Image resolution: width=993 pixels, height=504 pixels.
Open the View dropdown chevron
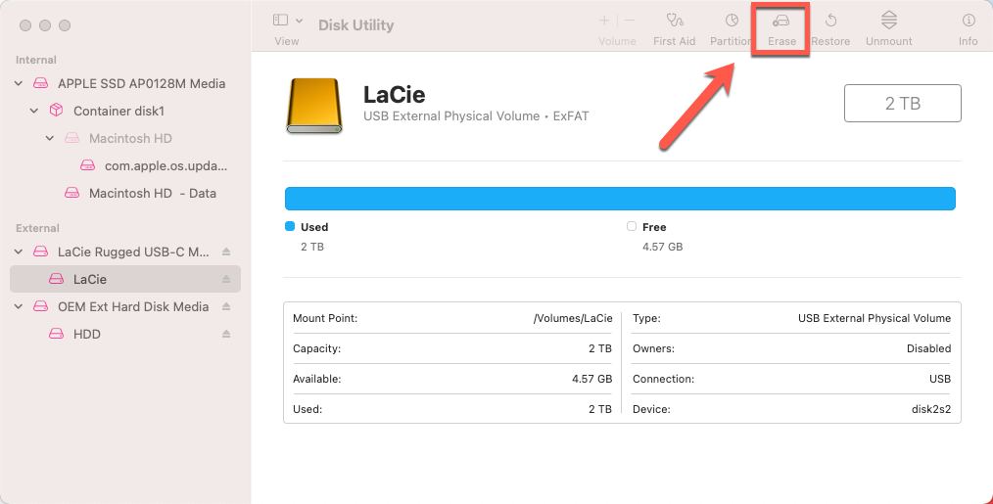pyautogui.click(x=300, y=21)
